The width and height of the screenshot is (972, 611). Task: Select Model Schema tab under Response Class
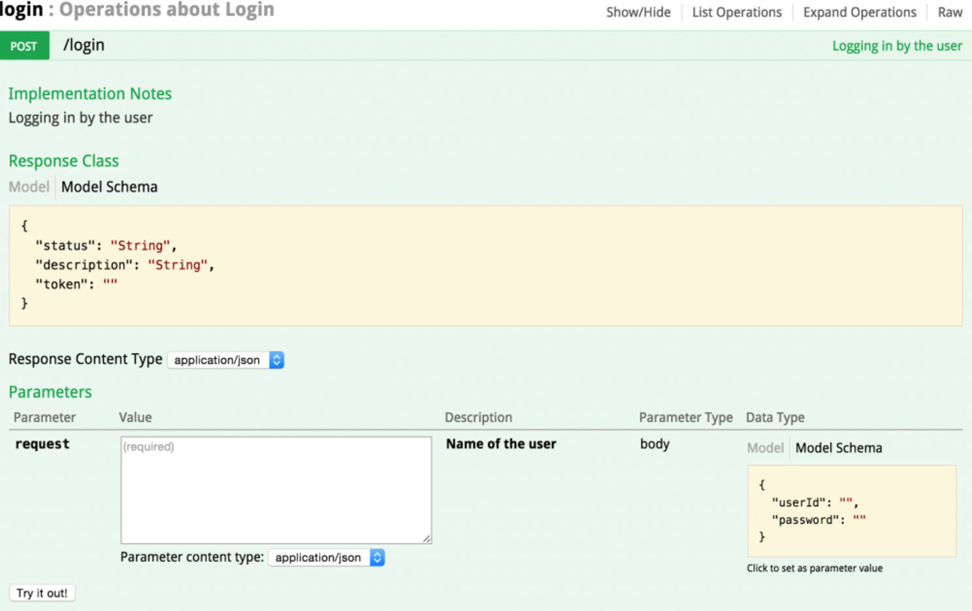point(109,187)
